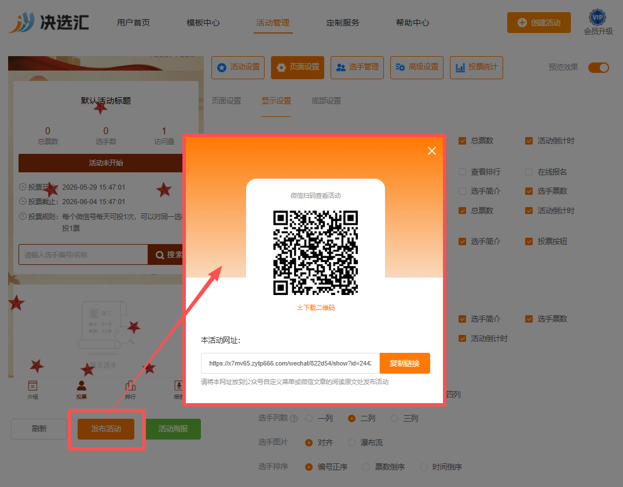Click 默认活动标题 text in preview
623x487 pixels.
[x=106, y=101]
